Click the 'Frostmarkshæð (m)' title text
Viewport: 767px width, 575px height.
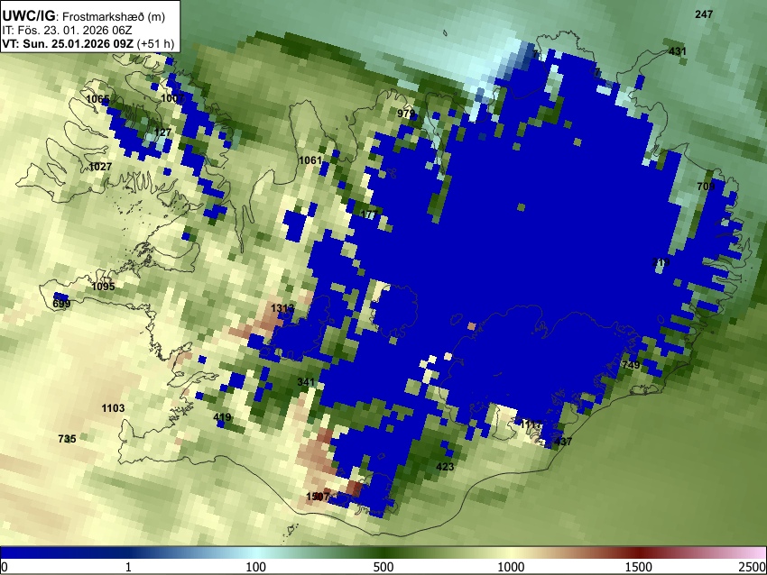pyautogui.click(x=114, y=16)
